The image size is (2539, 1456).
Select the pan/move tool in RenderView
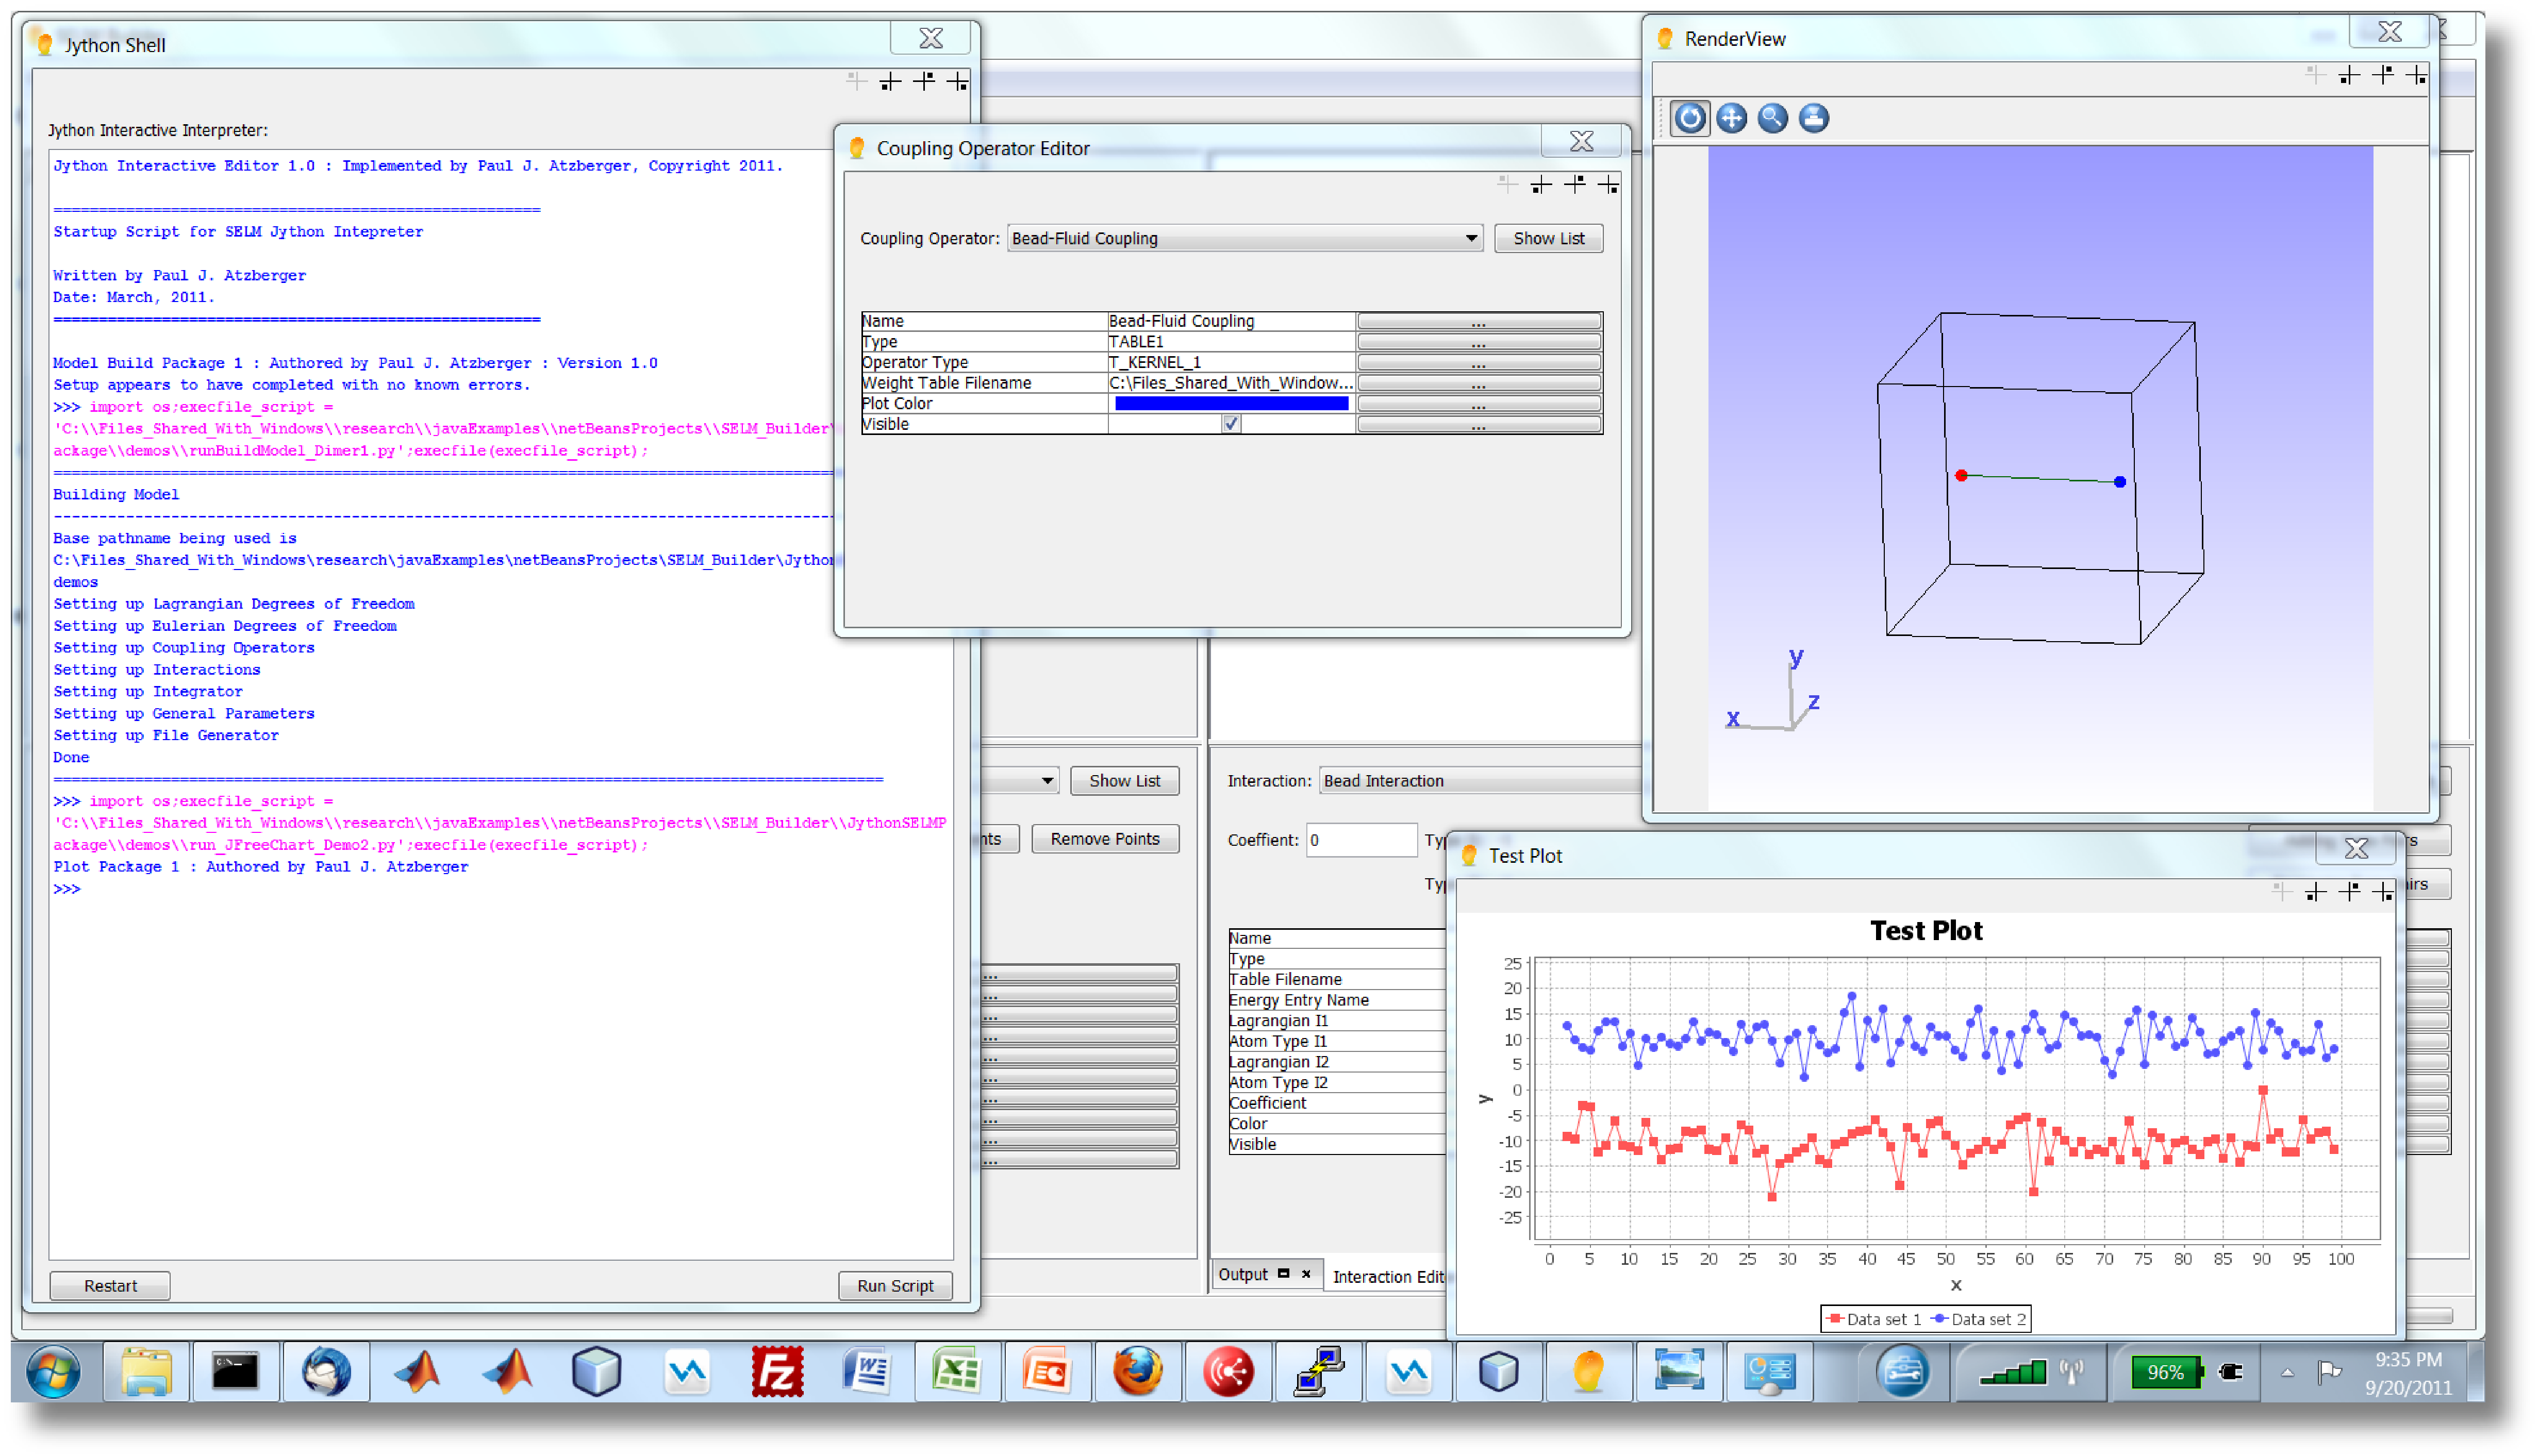[1732, 118]
